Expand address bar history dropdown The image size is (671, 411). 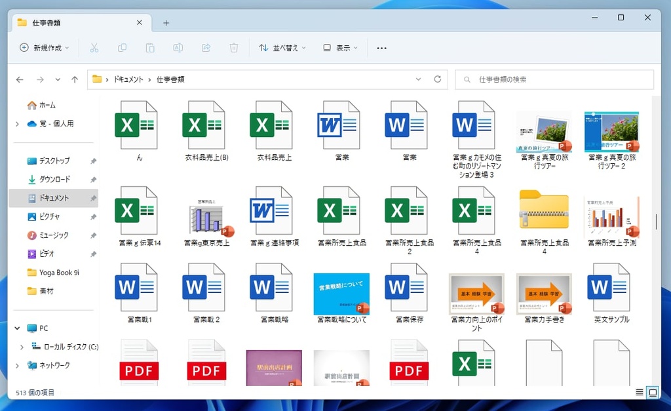pyautogui.click(x=419, y=79)
